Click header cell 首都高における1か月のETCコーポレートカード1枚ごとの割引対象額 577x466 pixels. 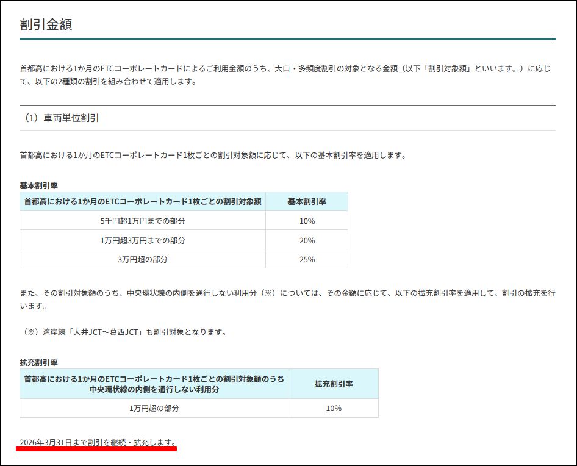tap(143, 201)
